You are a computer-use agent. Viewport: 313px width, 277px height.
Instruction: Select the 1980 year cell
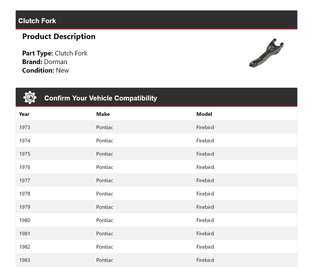(24, 220)
